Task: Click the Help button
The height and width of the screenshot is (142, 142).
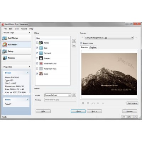Action: [x=43, y=111]
